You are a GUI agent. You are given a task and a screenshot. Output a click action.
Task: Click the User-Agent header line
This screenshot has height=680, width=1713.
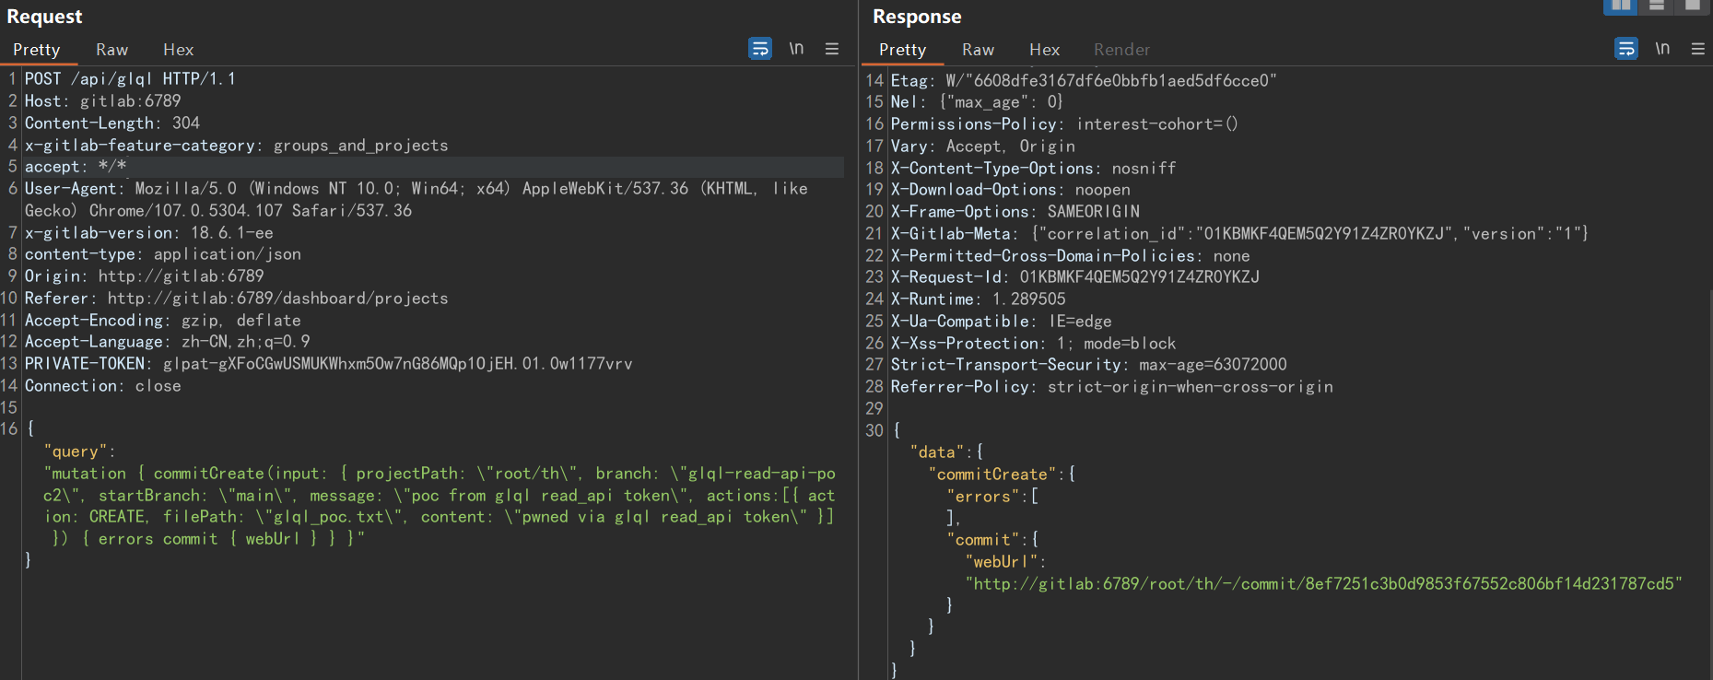pyautogui.click(x=417, y=200)
